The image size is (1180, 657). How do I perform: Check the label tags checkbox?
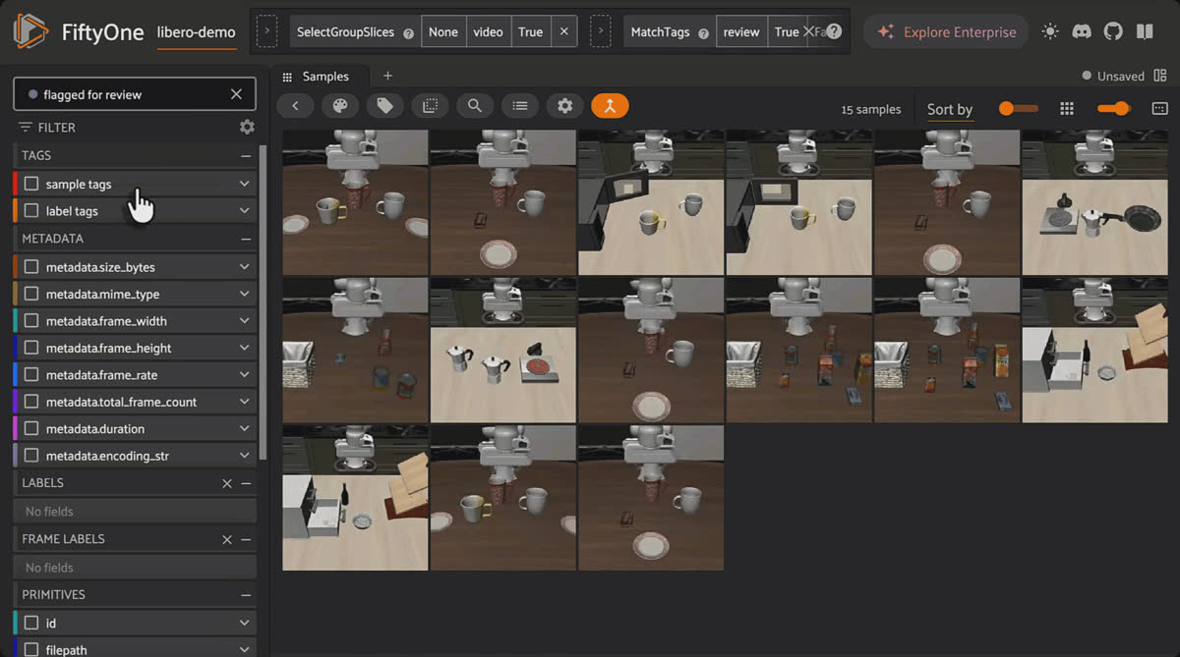(x=31, y=210)
